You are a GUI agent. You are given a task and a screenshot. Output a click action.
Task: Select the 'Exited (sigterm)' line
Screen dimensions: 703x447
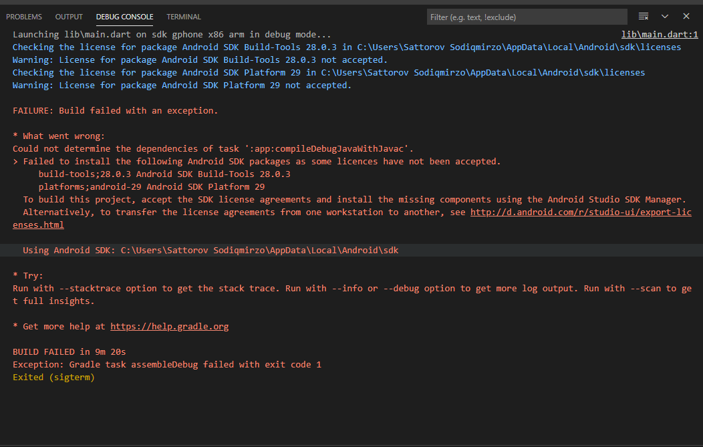click(x=53, y=378)
